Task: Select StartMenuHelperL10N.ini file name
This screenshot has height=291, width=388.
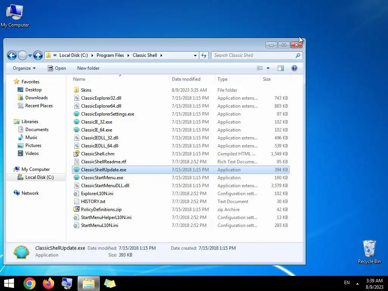Action: [x=106, y=217]
